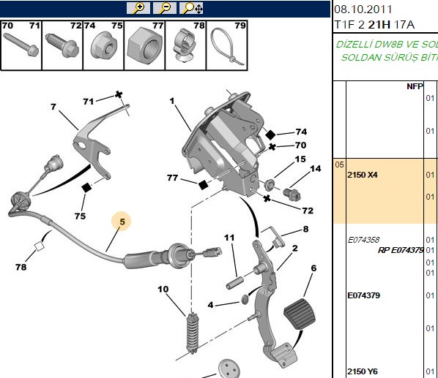Viewport: 438px width, 378px height.
Task: Click diagram label 72 near the cross marker
Action: point(308,210)
